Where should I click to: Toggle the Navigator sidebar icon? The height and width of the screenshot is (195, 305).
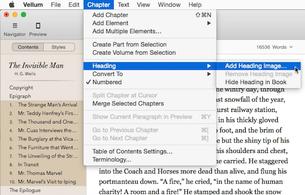click(15, 25)
